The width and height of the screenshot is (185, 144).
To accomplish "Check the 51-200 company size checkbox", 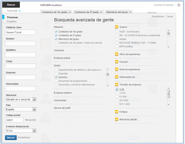I will click(117, 97).
